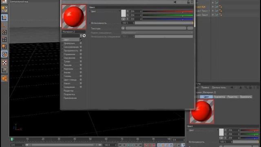Enable the Диффузия channel checkbox
Screen dimensions: 261x147
tap(81, 43)
